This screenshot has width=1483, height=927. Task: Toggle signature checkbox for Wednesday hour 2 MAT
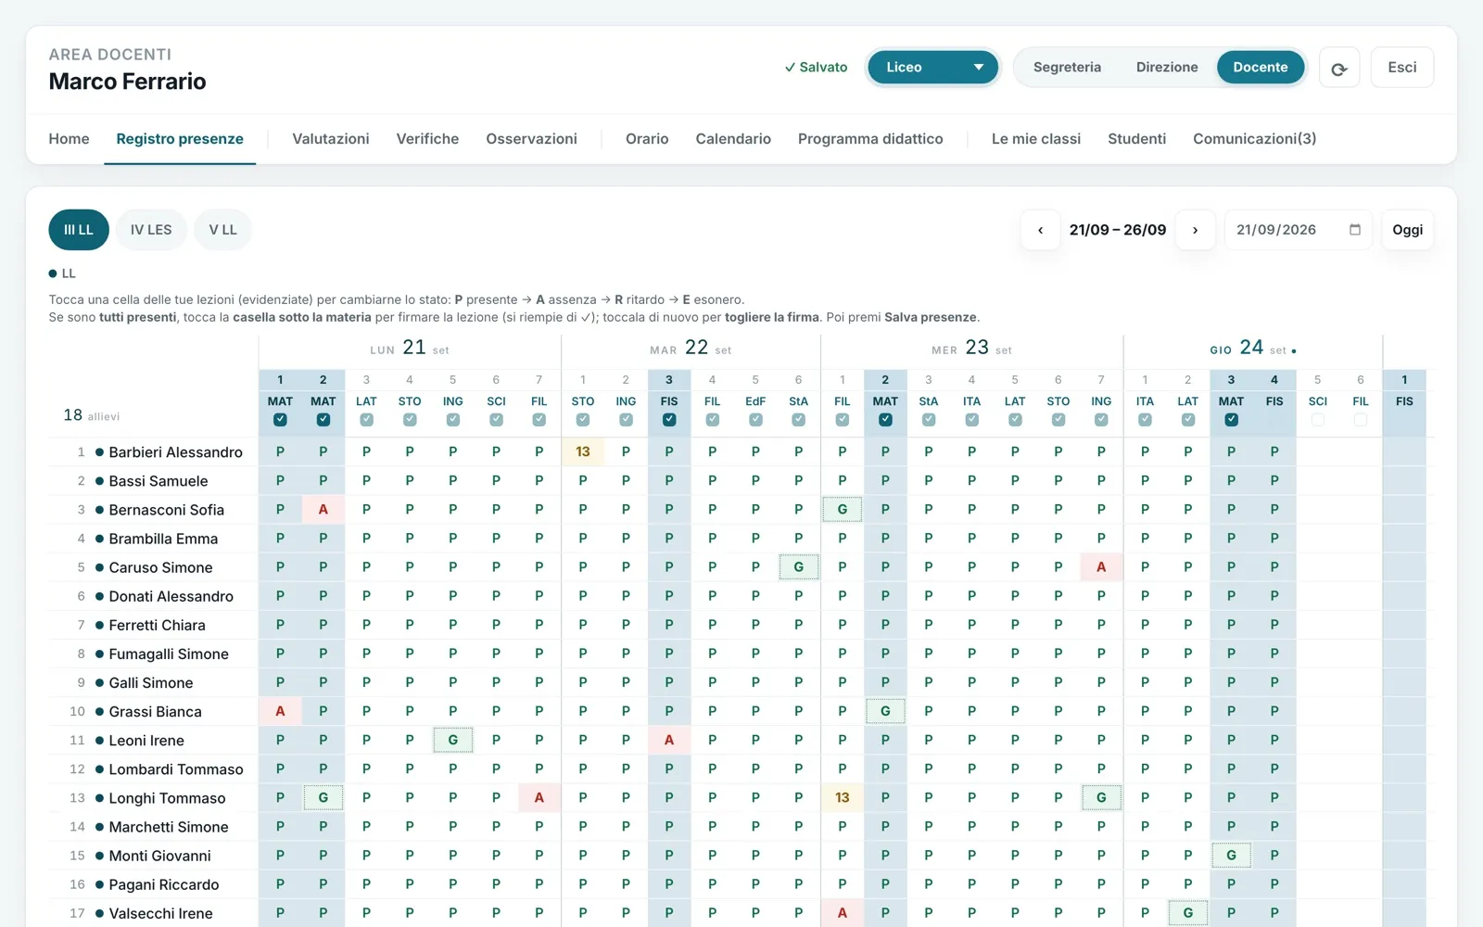click(x=885, y=420)
